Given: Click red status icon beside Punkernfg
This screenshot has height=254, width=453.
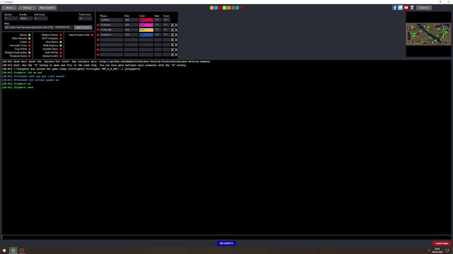Looking at the screenshot, I should 98,30.
